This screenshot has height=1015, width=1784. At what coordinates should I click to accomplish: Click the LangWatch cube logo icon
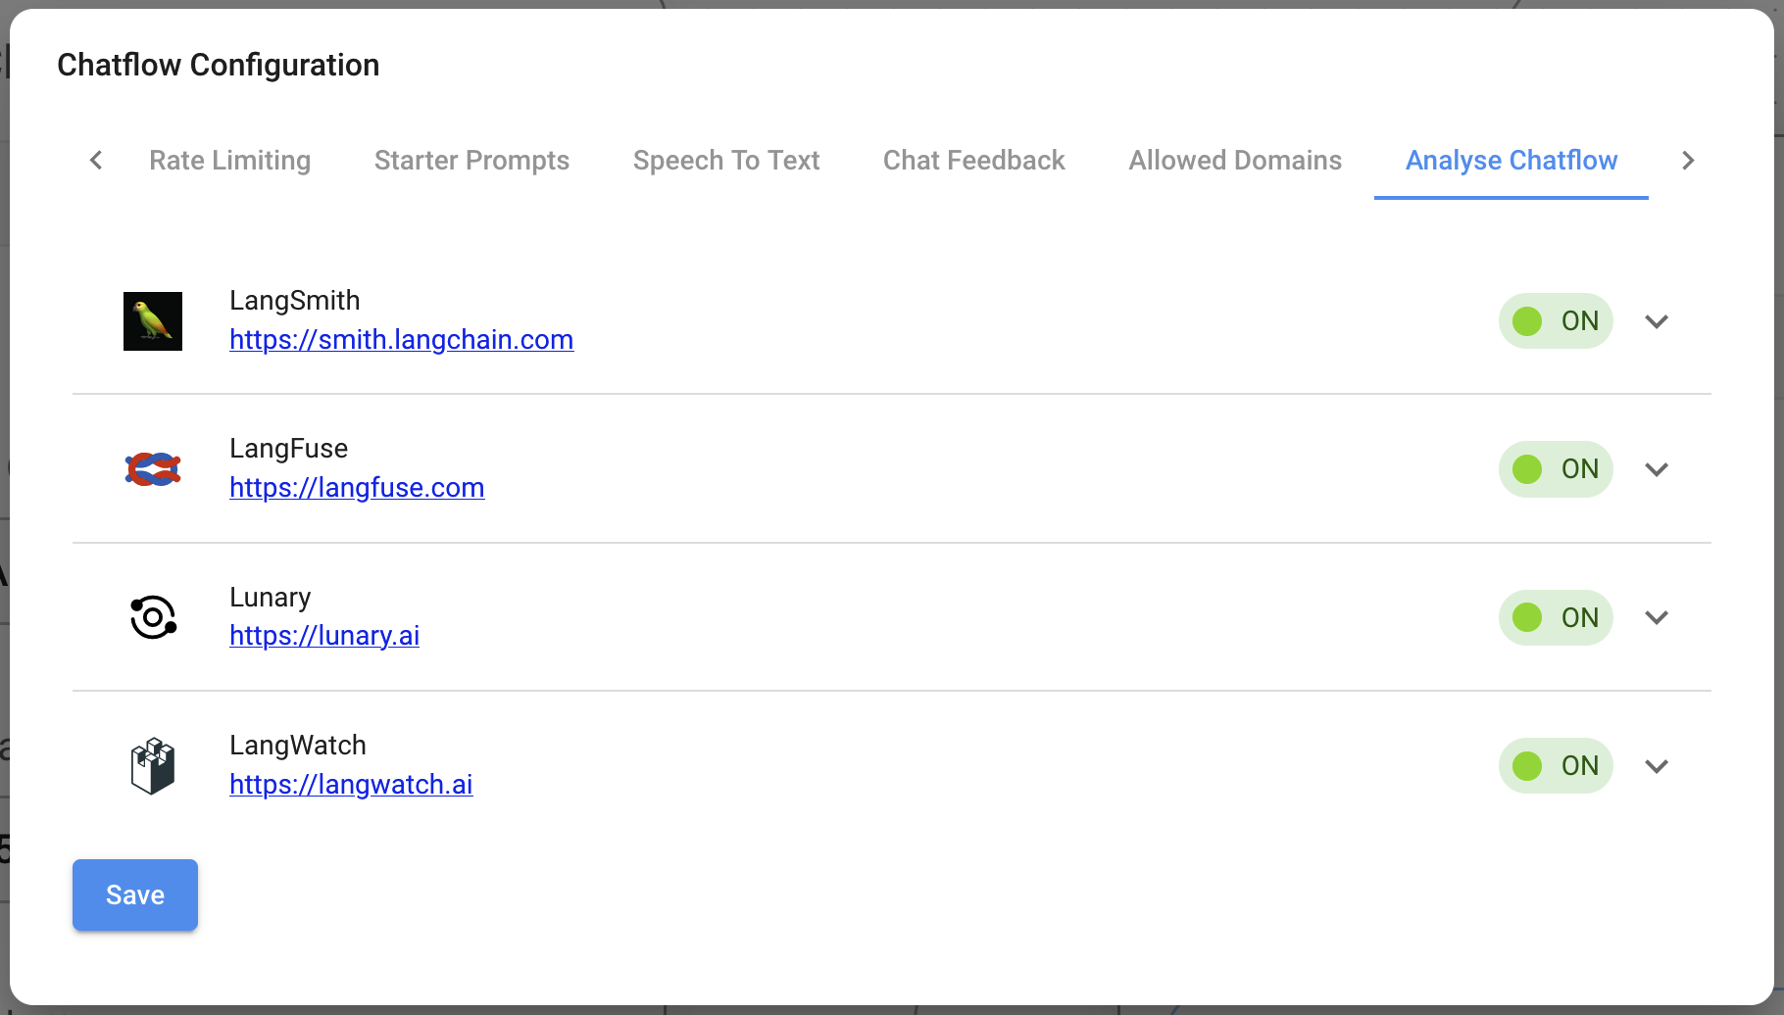tap(152, 765)
